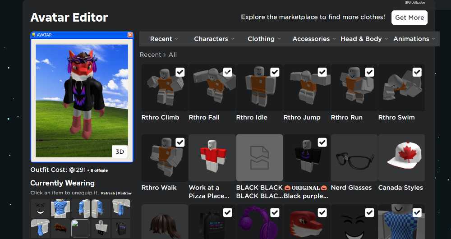Select the Rthro Idle animation thumbnail

(x=259, y=87)
